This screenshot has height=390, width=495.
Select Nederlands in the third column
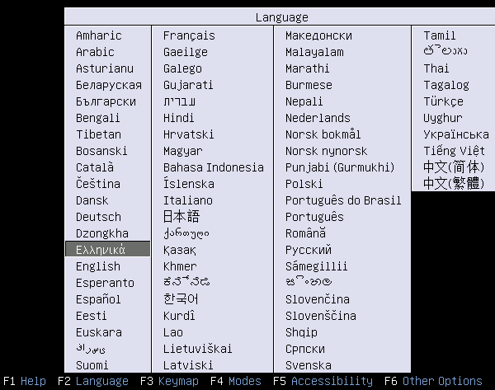[318, 118]
